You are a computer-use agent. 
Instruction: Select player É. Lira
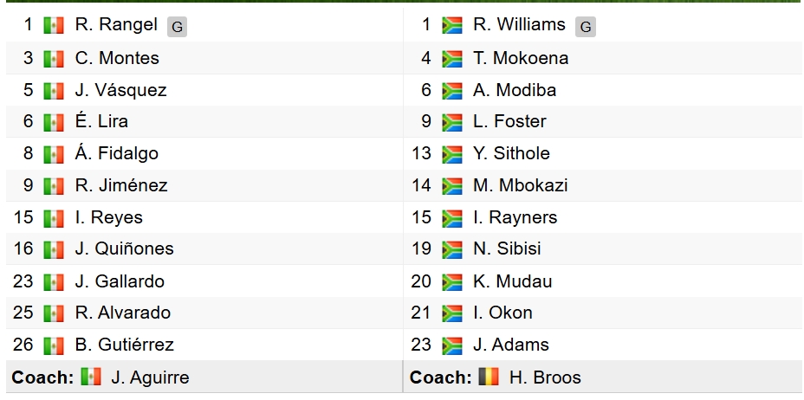tap(101, 121)
